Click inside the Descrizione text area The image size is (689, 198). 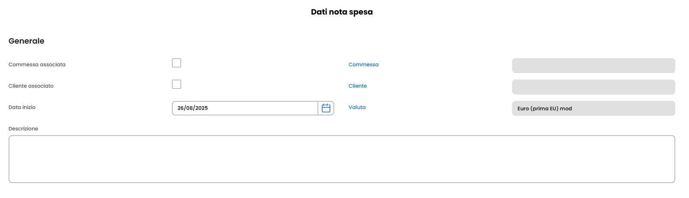tap(342, 159)
